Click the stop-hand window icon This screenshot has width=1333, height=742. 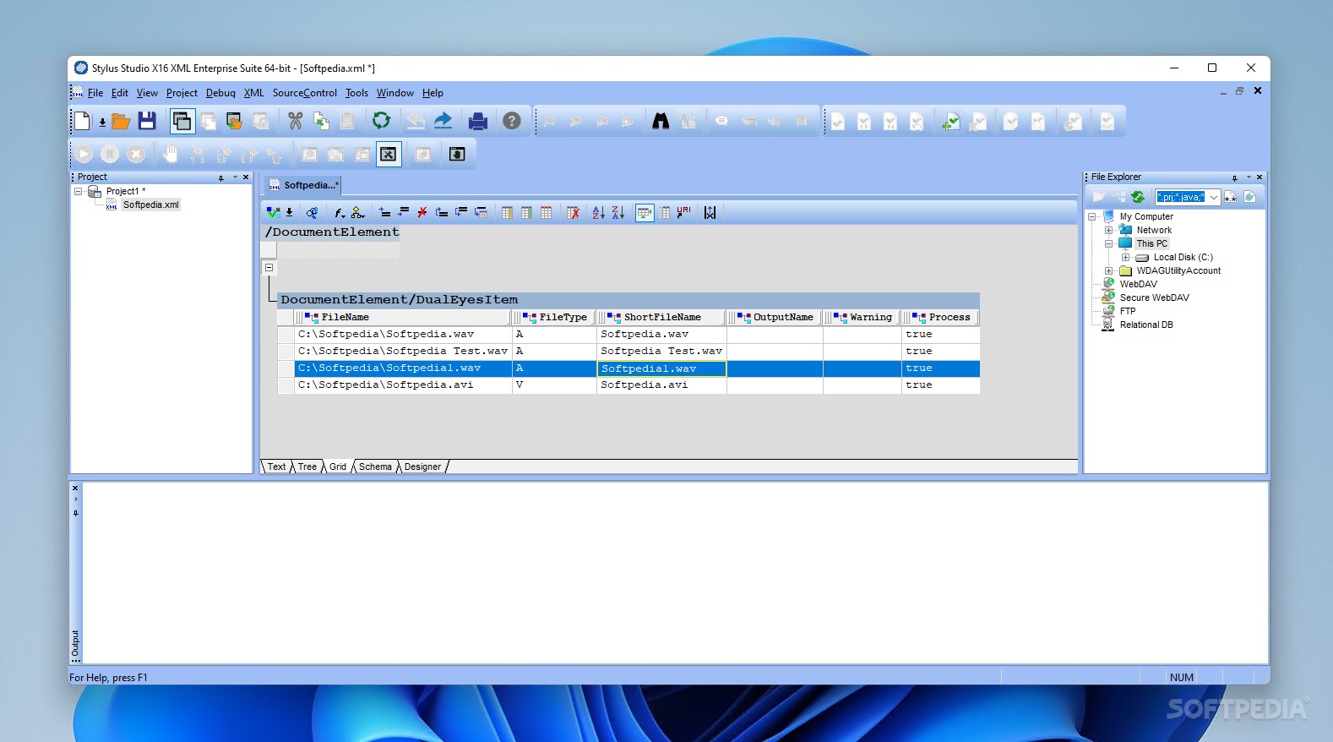pos(457,154)
